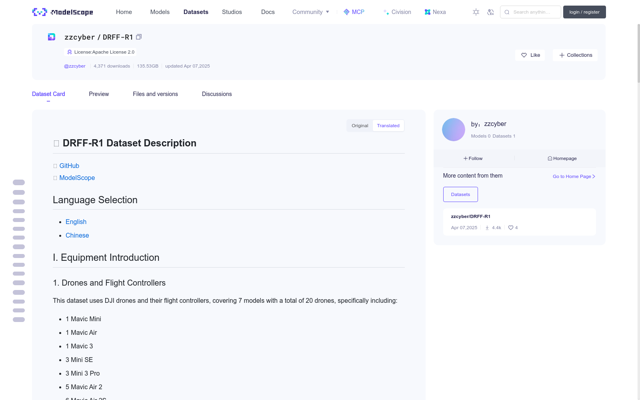Image resolution: width=640 pixels, height=400 pixels.
Task: Switch to the Preview tab
Action: (99, 94)
